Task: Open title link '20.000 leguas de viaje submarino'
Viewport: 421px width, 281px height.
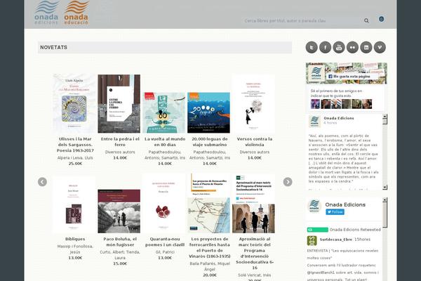Action: (209, 142)
